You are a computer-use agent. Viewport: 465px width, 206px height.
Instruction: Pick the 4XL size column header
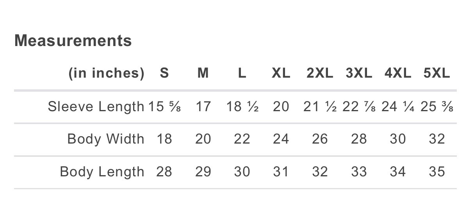398,73
